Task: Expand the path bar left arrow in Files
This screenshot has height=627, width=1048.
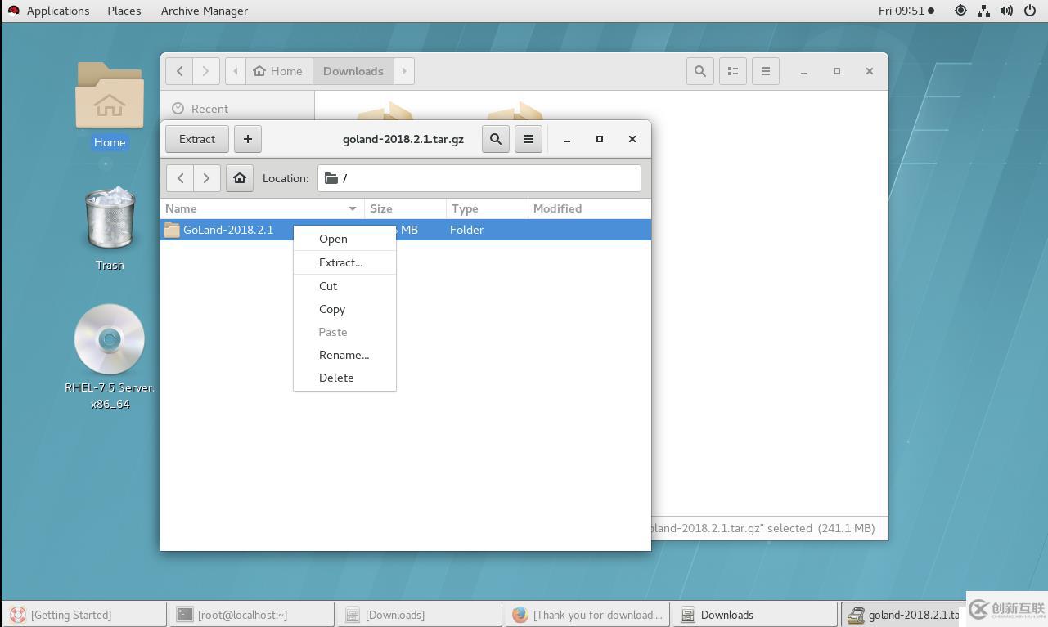Action: click(x=236, y=71)
